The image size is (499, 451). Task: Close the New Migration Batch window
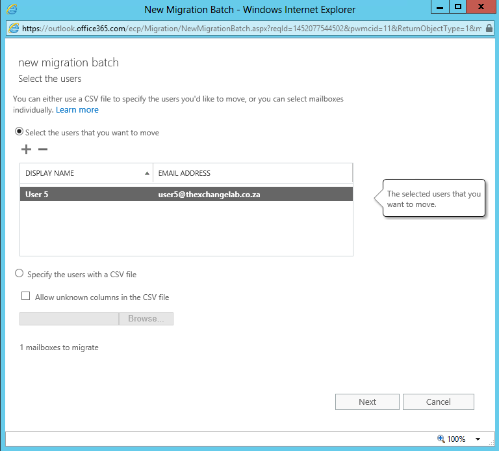point(481,7)
